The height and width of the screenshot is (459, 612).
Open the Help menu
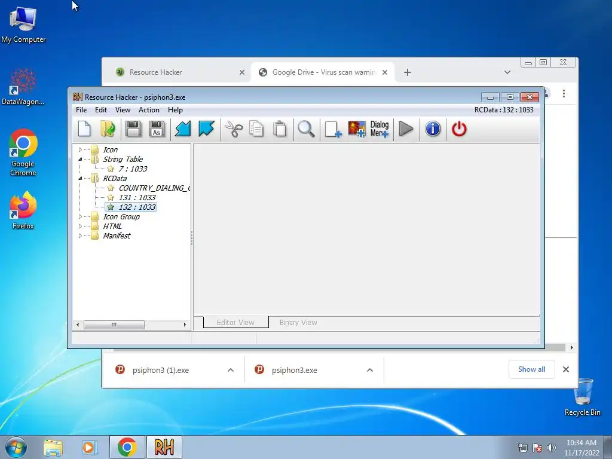click(x=175, y=110)
